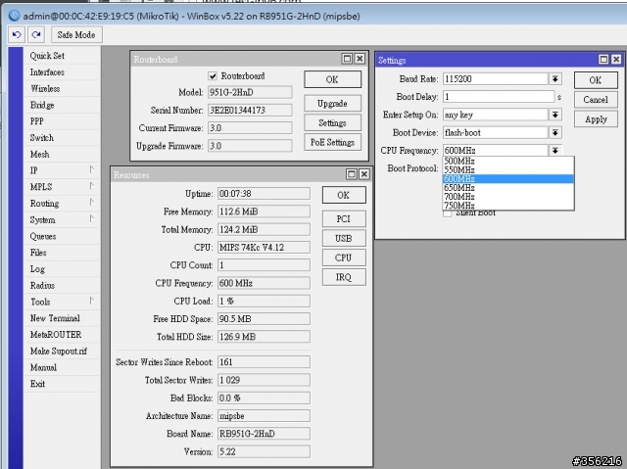This screenshot has width=627, height=469.
Task: Click OK in Resources window
Action: click(344, 195)
